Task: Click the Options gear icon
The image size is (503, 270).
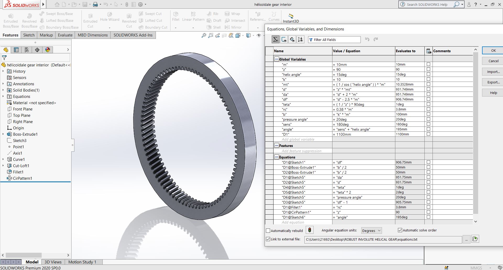Action: 140,4
